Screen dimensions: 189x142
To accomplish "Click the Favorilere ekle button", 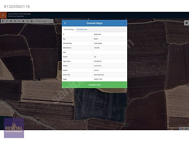I will coord(94,85).
